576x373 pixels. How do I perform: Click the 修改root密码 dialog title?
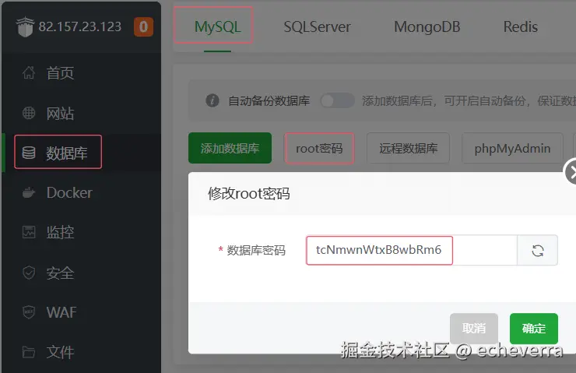(249, 193)
